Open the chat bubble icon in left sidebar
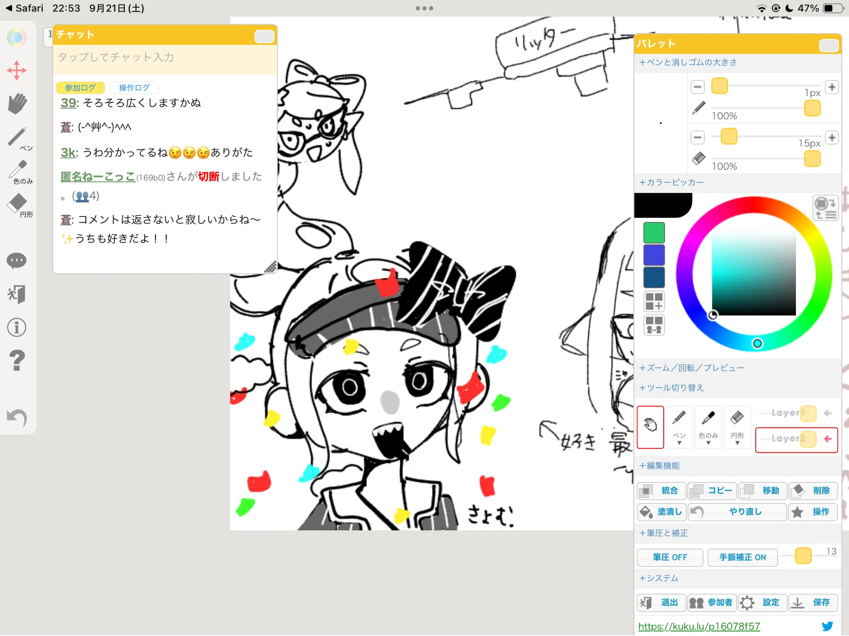Viewport: 849px width, 636px height. pyautogui.click(x=17, y=261)
